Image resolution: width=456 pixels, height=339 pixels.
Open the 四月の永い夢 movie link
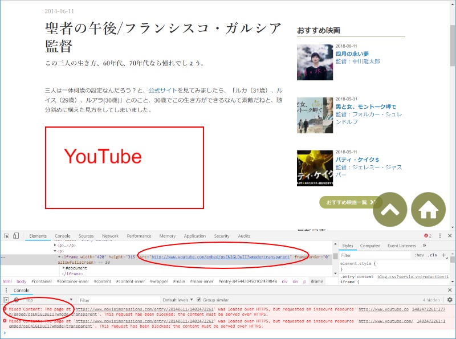click(352, 54)
